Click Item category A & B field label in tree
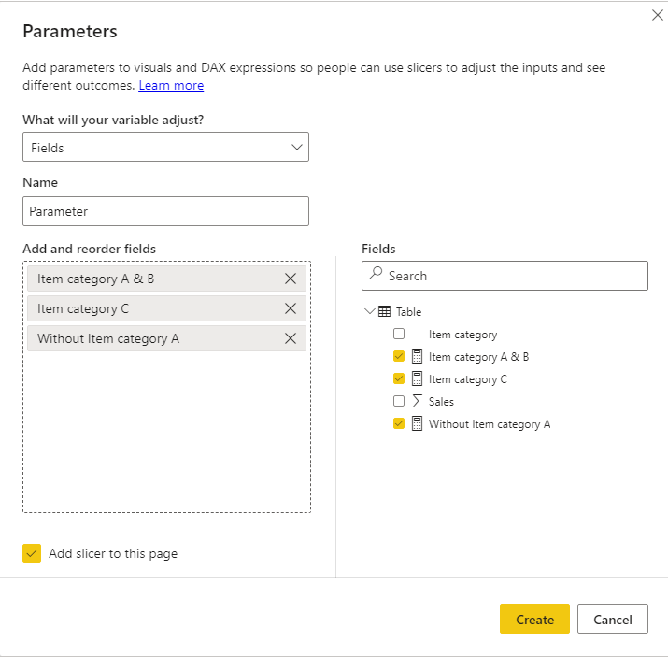668x657 pixels. pyautogui.click(x=479, y=357)
